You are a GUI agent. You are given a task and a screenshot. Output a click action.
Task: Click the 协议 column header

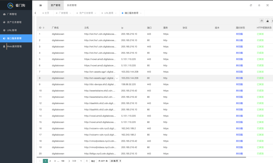[185, 28]
